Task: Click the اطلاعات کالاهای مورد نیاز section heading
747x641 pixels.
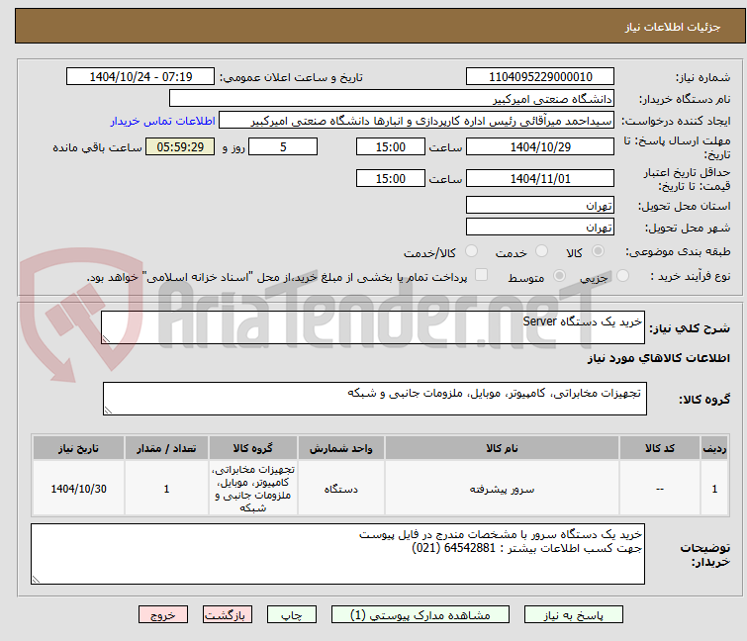Action: pyautogui.click(x=658, y=358)
